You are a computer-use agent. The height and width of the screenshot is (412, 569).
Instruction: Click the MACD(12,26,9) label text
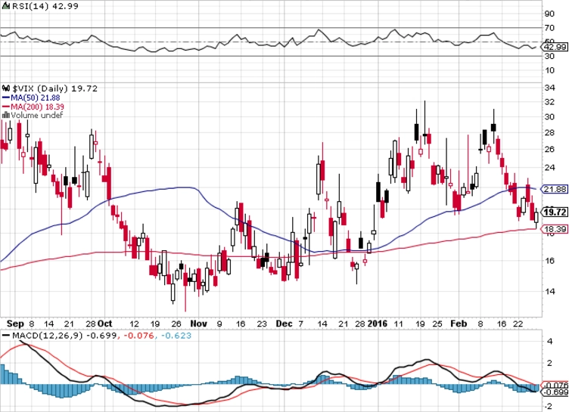point(48,336)
